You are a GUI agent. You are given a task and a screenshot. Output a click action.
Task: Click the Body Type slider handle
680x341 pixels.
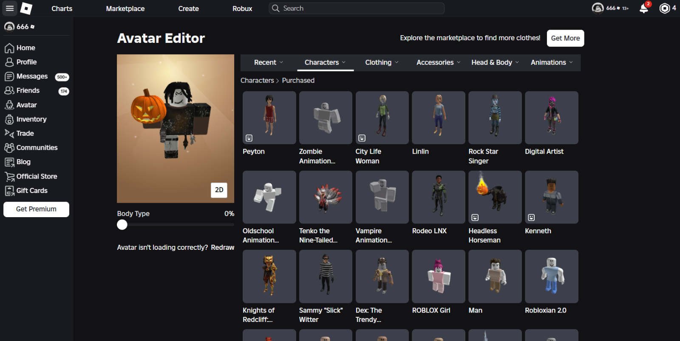click(122, 225)
